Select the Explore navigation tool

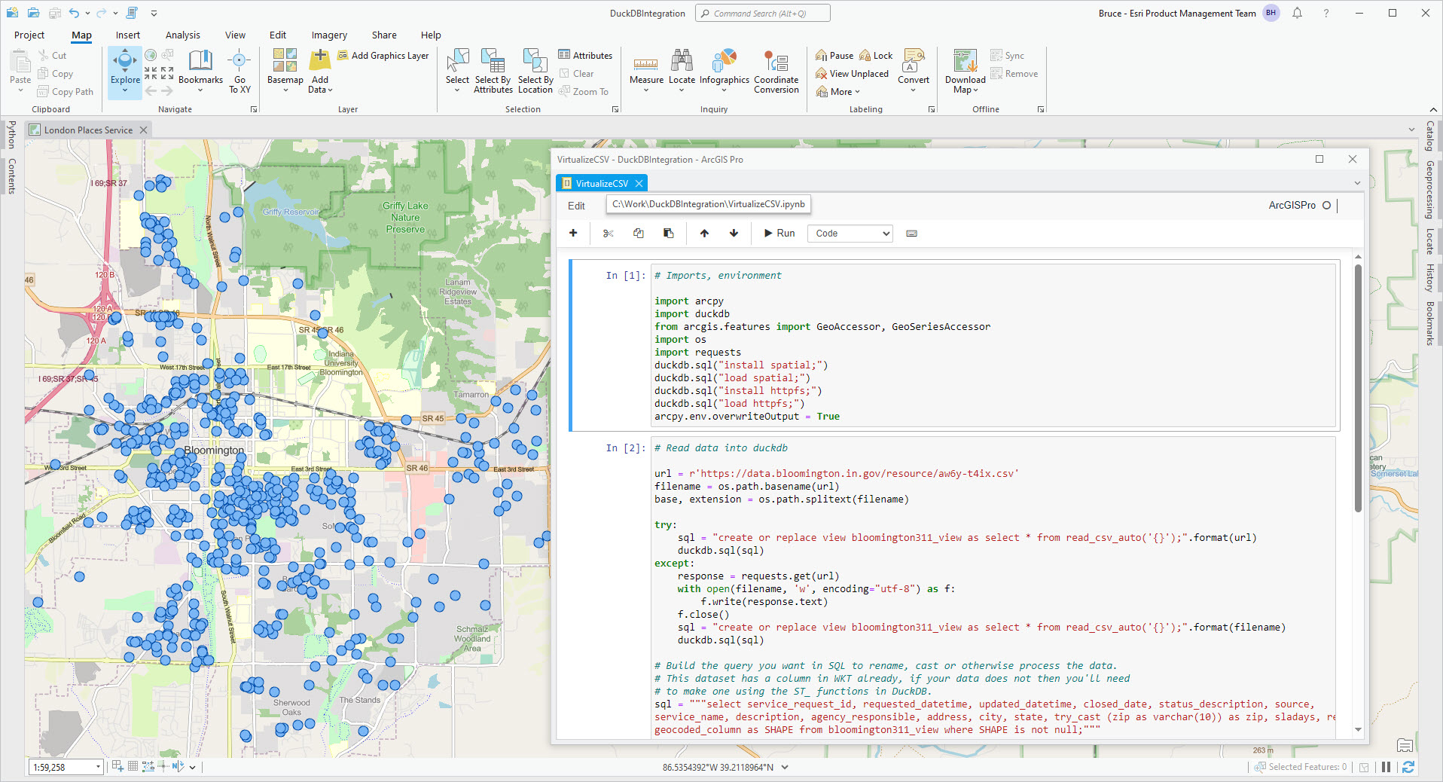[124, 61]
